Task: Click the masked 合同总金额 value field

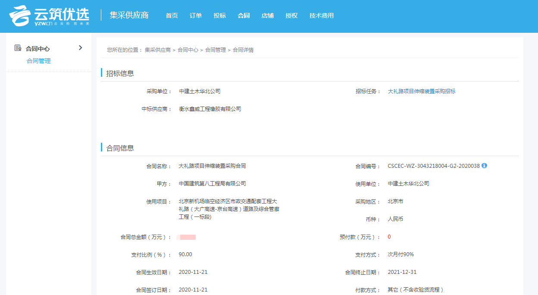Action: point(187,236)
